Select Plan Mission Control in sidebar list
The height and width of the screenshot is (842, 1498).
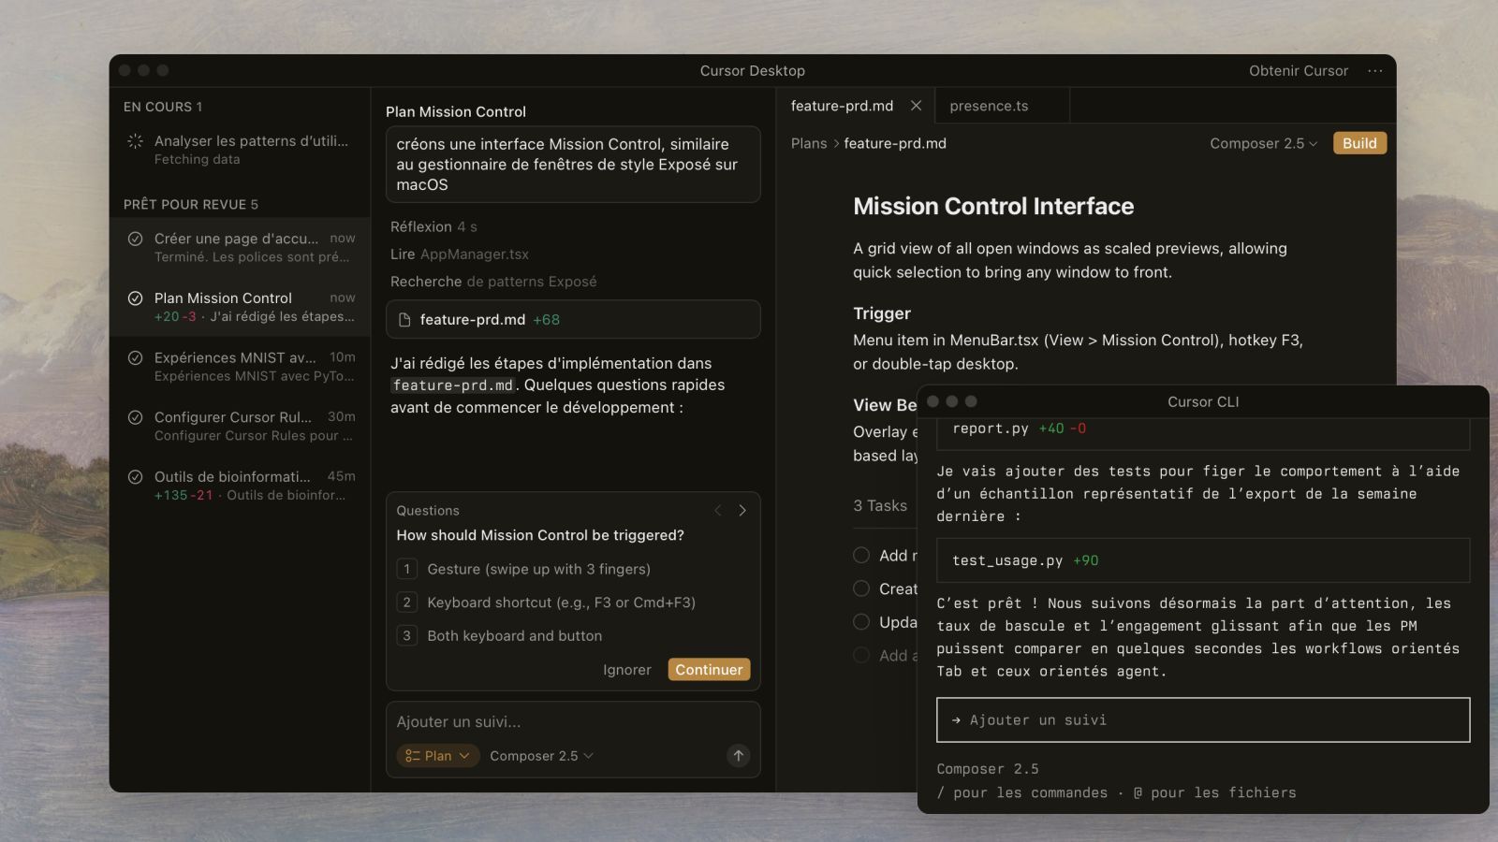[241, 307]
